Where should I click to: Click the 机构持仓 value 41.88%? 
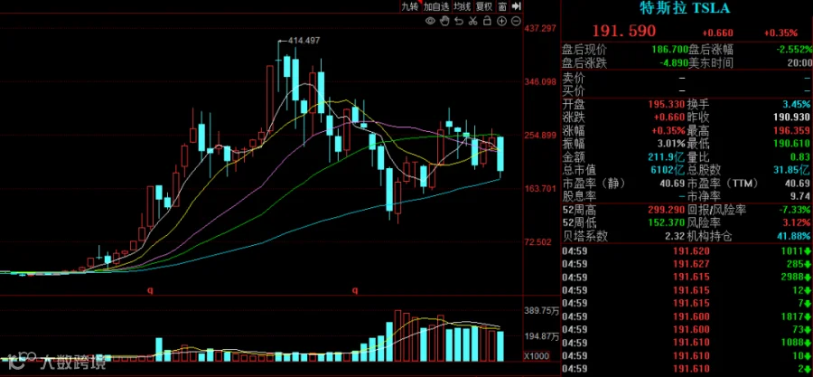point(794,236)
